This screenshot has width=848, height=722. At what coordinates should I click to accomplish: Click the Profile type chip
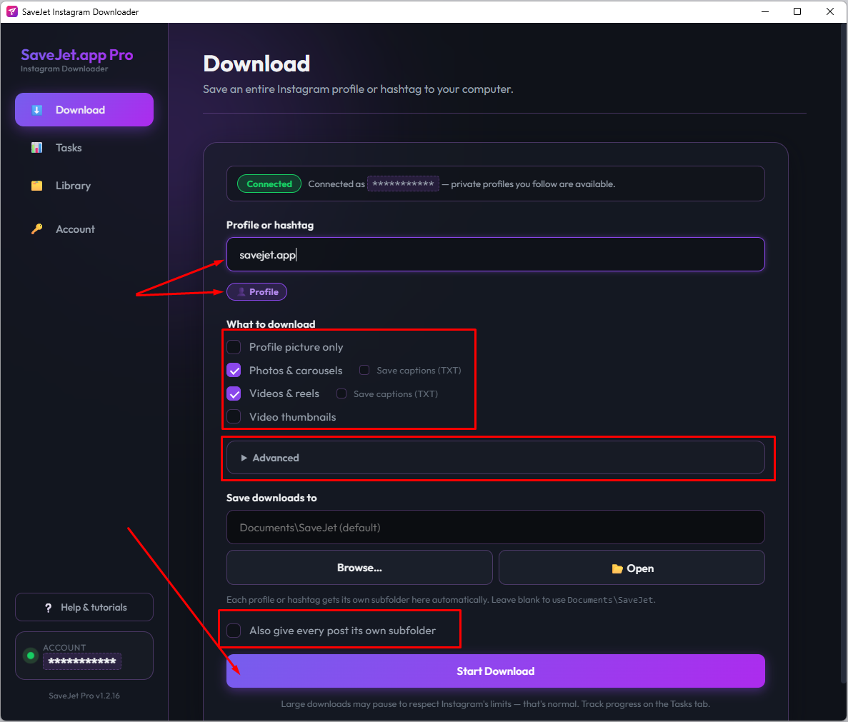click(257, 292)
